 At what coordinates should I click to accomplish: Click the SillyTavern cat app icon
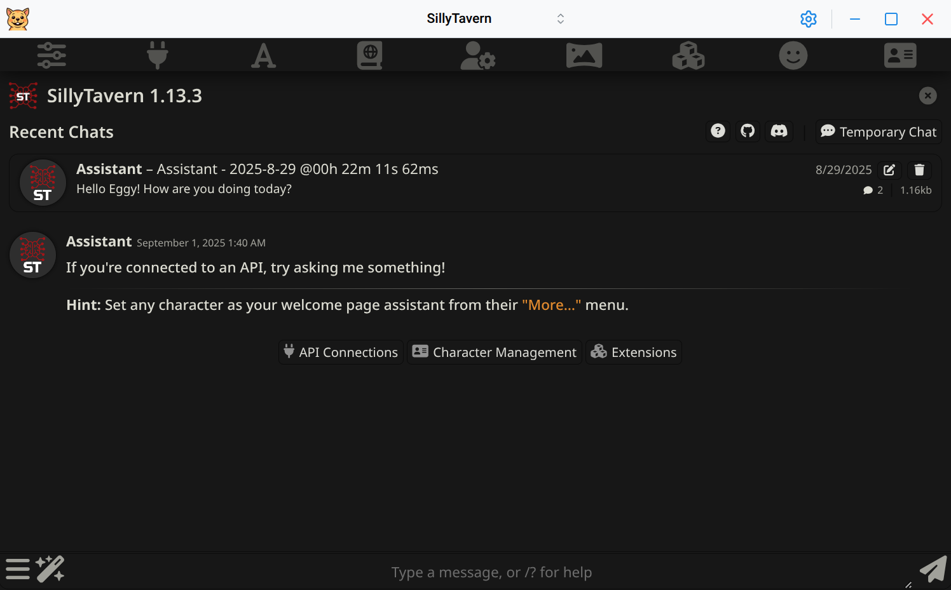click(18, 19)
